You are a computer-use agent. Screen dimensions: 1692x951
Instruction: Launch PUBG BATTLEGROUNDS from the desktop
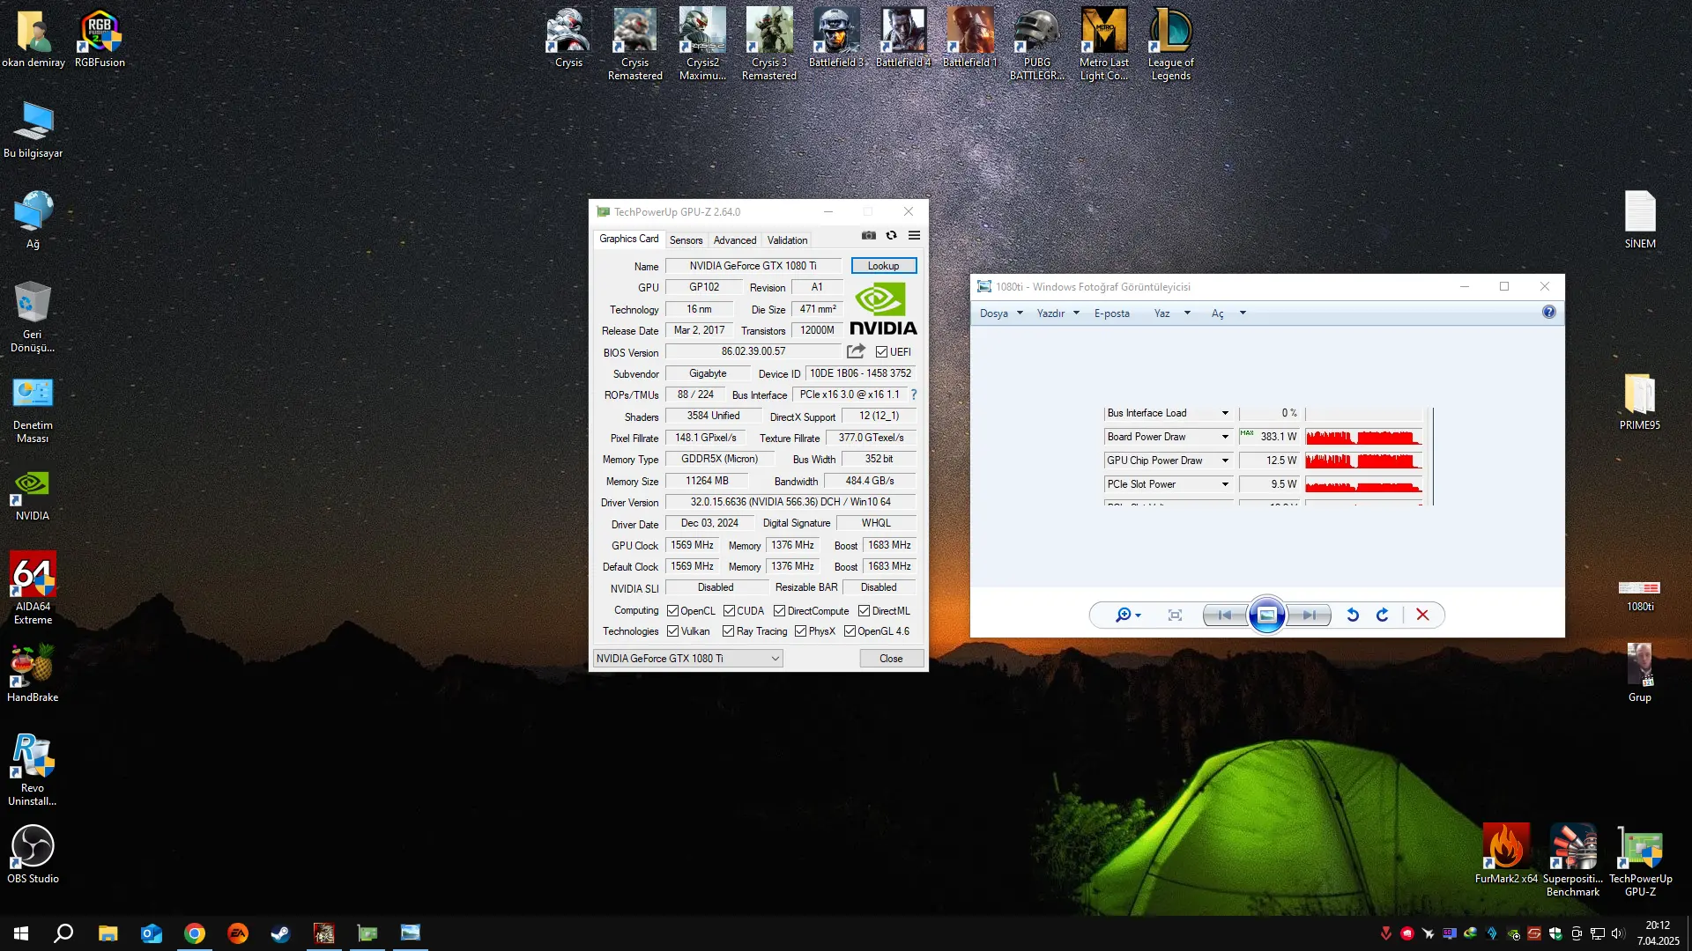click(x=1037, y=44)
